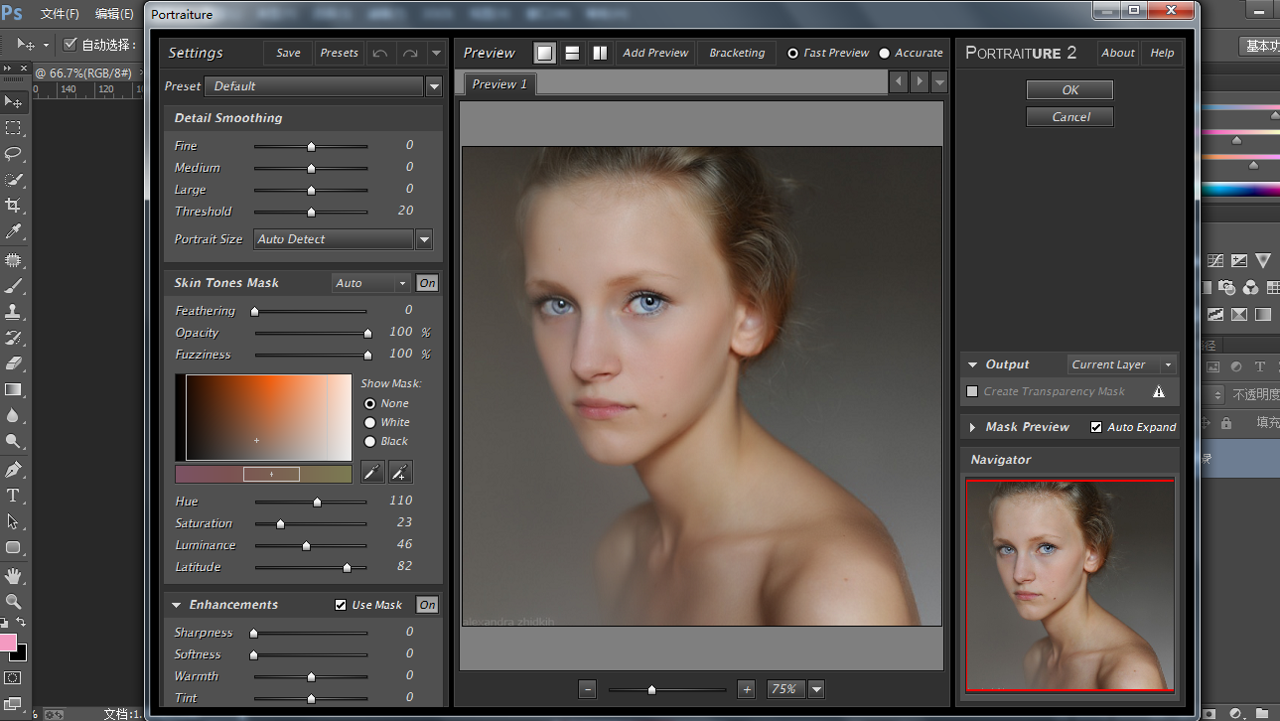Click the Cancel button
The height and width of the screenshot is (721, 1280).
tap(1069, 117)
